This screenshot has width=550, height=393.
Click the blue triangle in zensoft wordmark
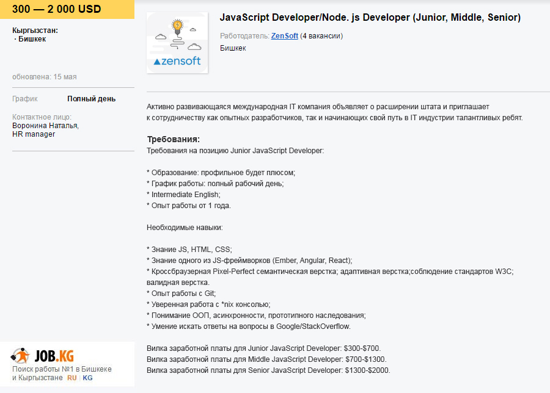point(157,62)
